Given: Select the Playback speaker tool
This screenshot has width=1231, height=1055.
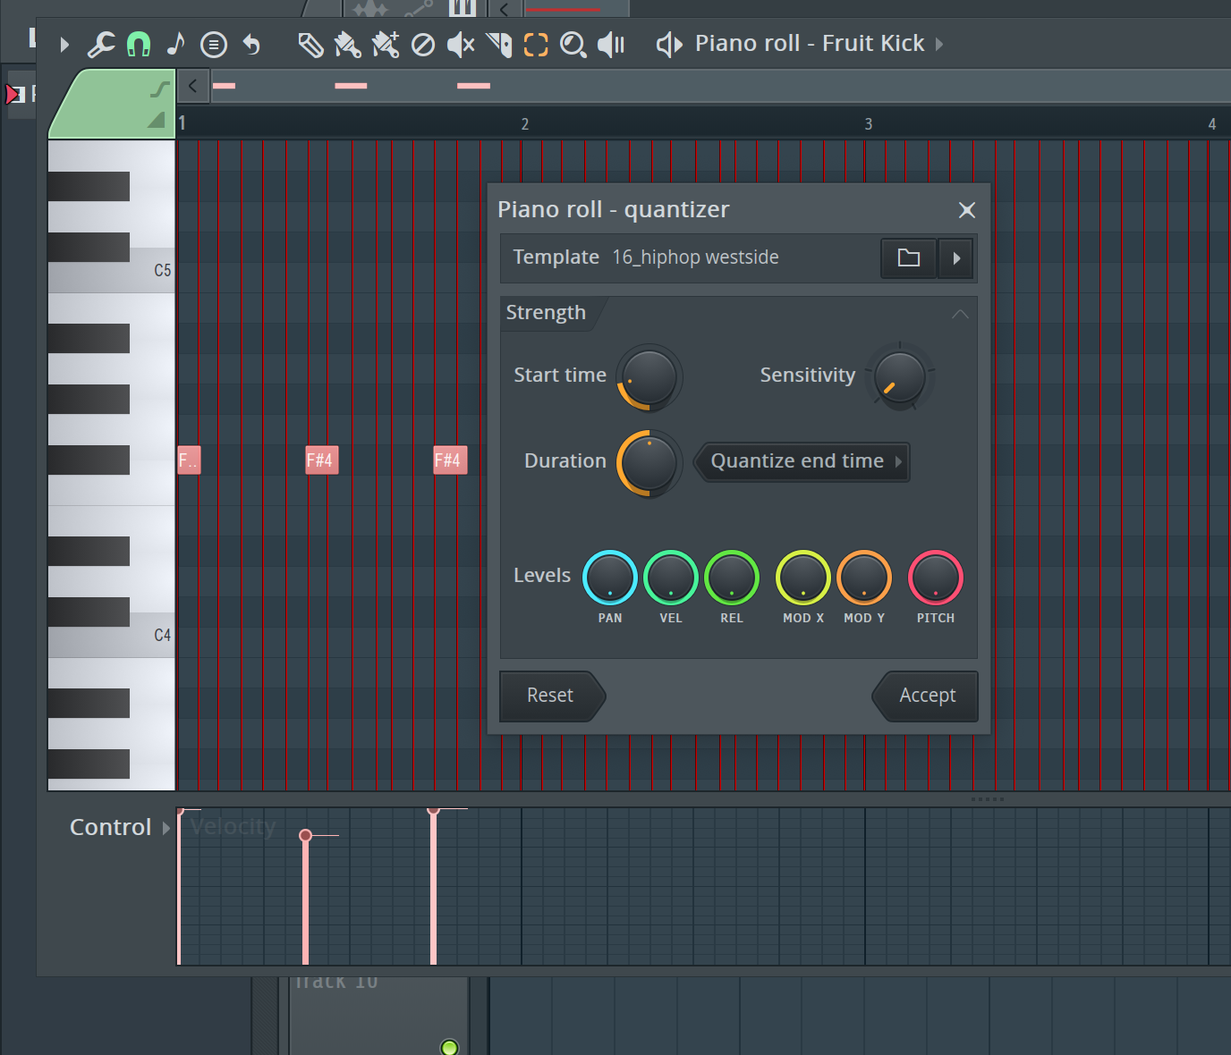Looking at the screenshot, I should tap(611, 44).
